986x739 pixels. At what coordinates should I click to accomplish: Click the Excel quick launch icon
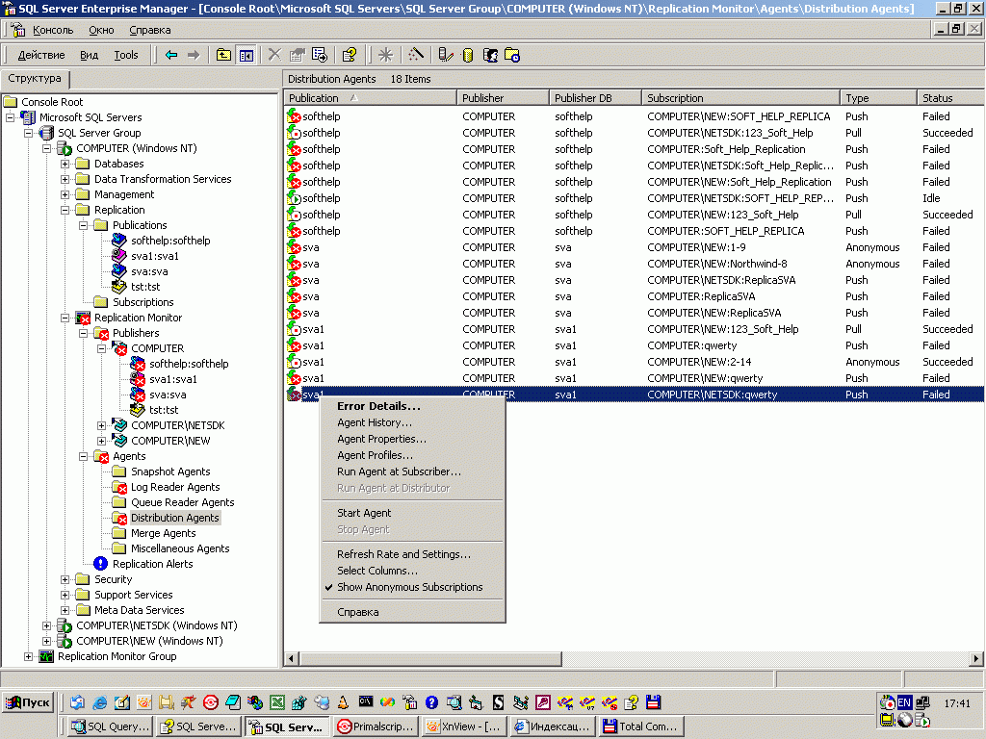276,702
